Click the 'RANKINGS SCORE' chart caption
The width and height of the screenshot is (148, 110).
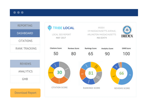tap(92, 88)
